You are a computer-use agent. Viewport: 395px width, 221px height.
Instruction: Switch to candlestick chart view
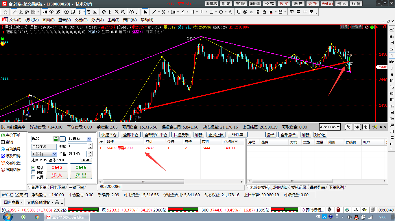(x=45, y=12)
